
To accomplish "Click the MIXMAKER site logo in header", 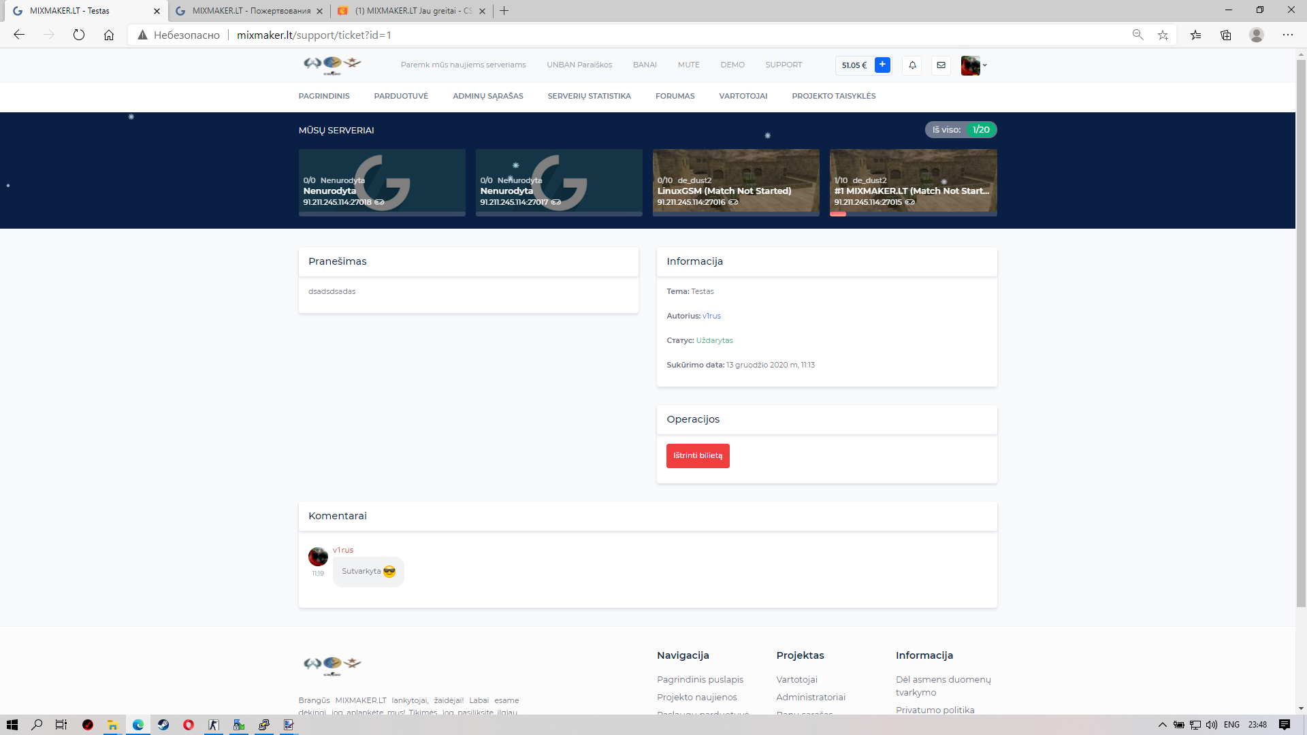I will click(332, 65).
